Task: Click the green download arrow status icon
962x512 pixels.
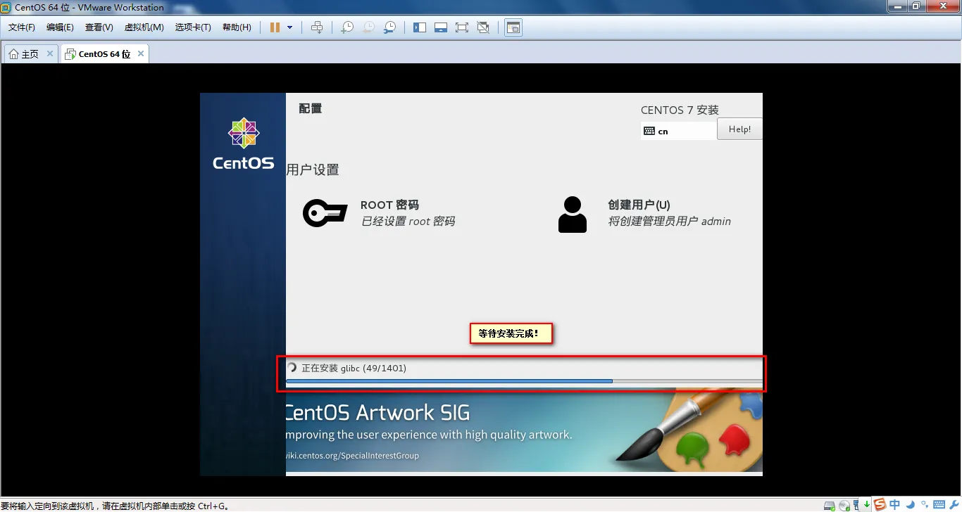Action: 867,504
